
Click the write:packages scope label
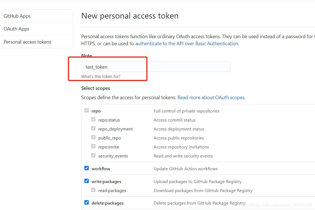pyautogui.click(x=106, y=182)
